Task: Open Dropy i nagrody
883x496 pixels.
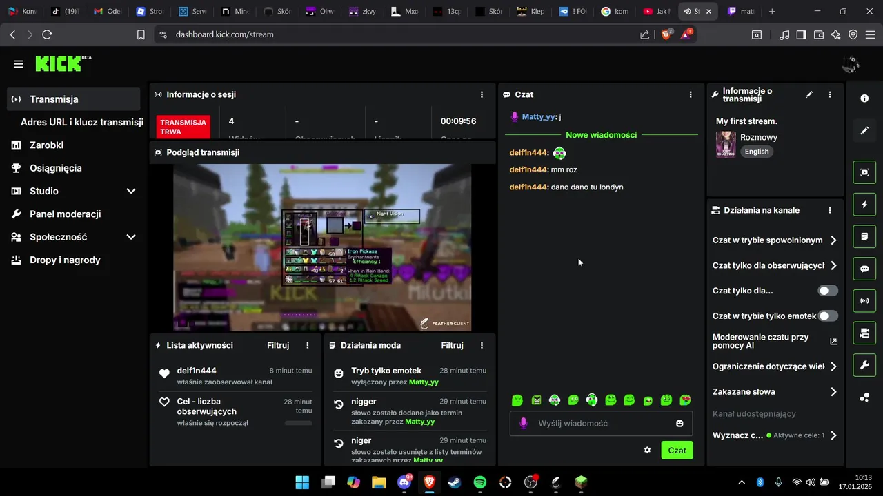Action: [73, 260]
